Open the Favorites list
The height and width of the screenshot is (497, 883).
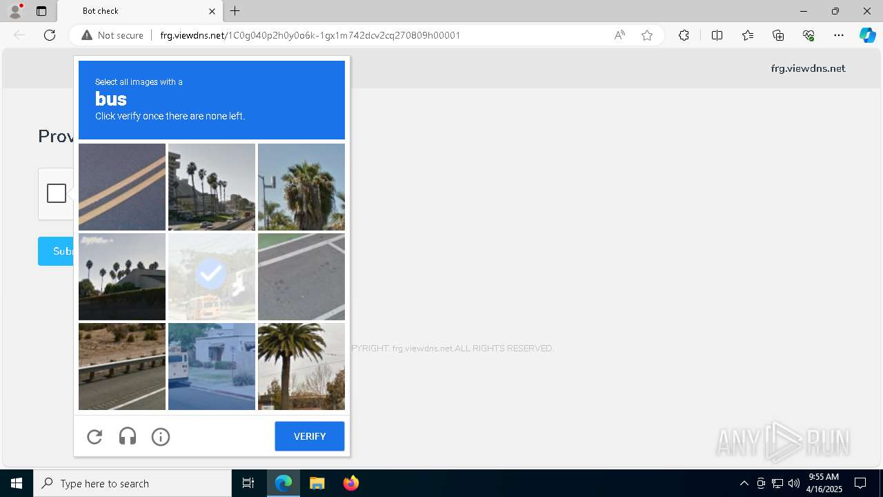point(748,35)
